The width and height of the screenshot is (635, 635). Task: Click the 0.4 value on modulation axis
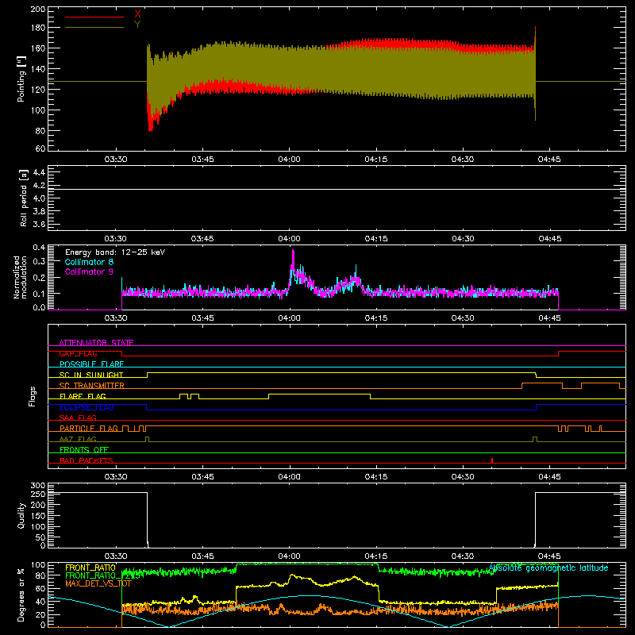[x=39, y=247]
